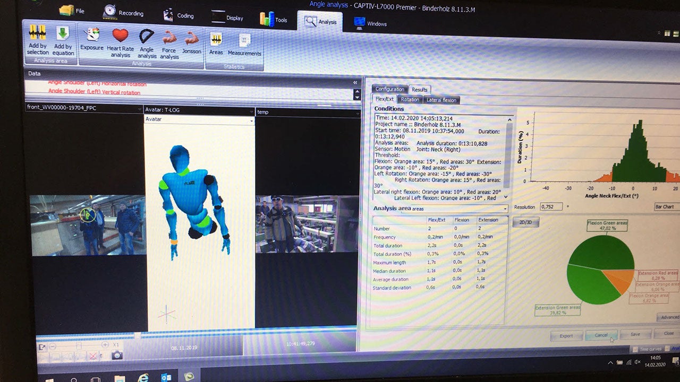
Task: Click the Cancel button
Action: (x=601, y=335)
